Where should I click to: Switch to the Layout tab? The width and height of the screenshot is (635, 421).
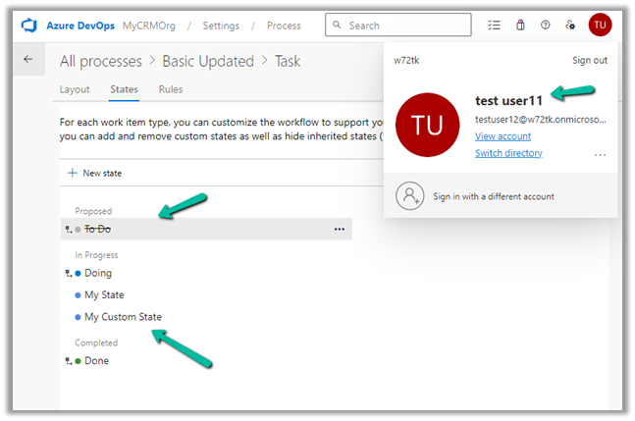coord(75,89)
